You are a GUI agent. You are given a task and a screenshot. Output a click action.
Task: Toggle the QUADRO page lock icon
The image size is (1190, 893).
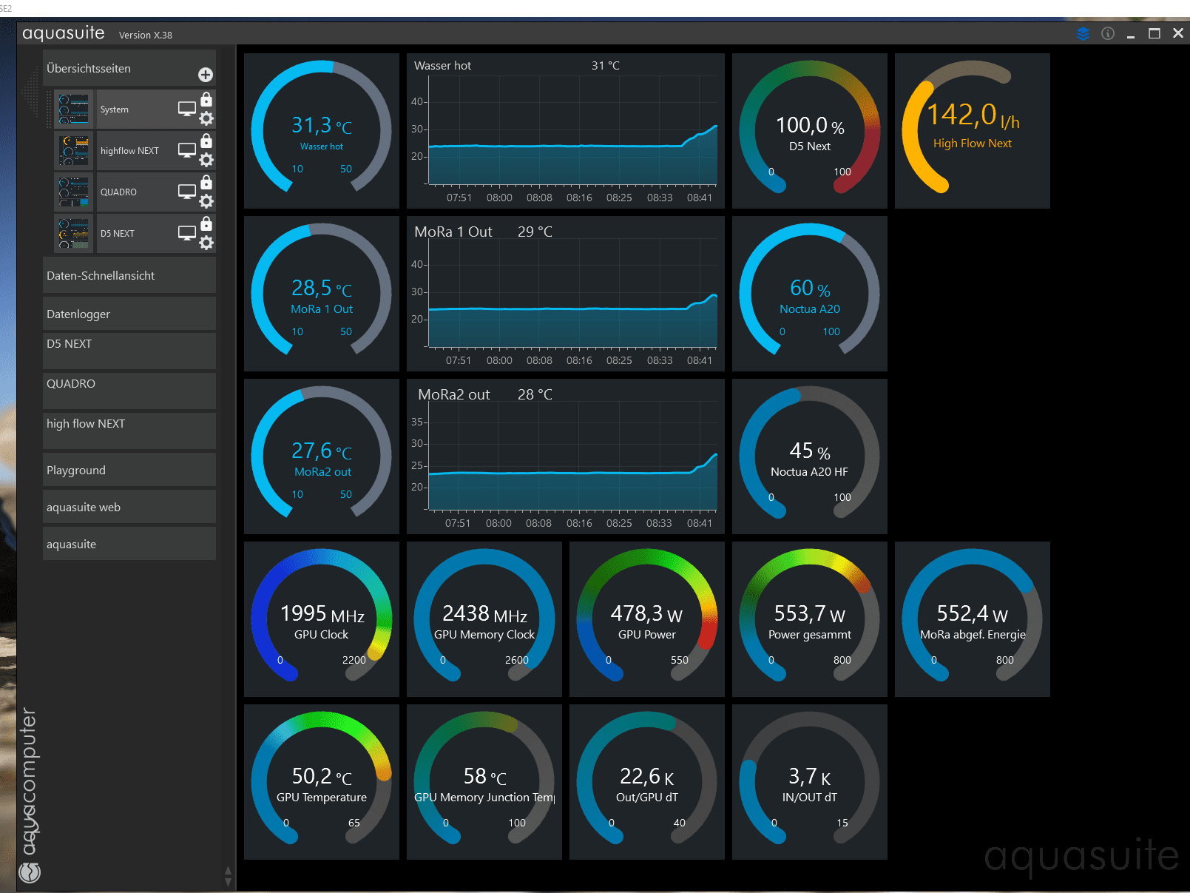coord(206,183)
